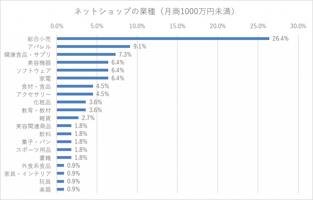Click the ソフトウェア bar
This screenshot has width=313, height=200.
pos(83,70)
